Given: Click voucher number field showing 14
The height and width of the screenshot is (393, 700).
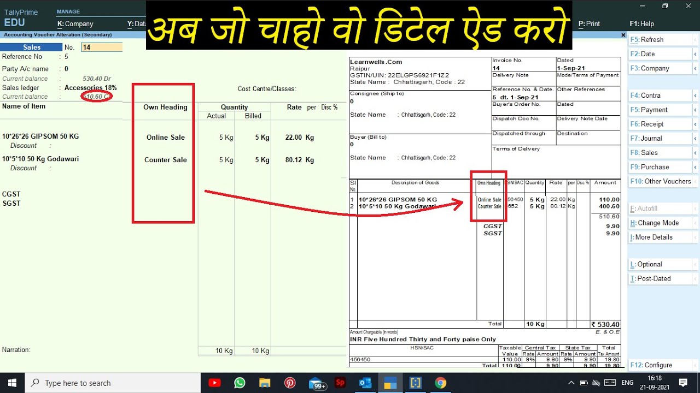Looking at the screenshot, I should 102,47.
